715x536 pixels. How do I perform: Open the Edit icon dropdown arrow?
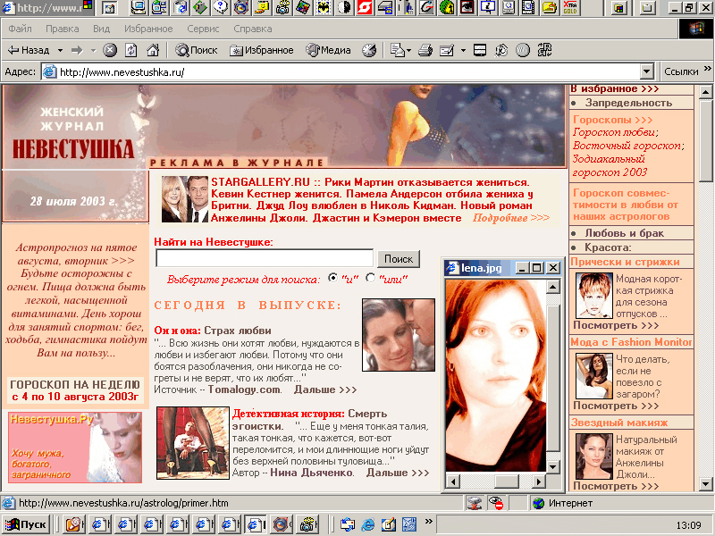point(463,51)
